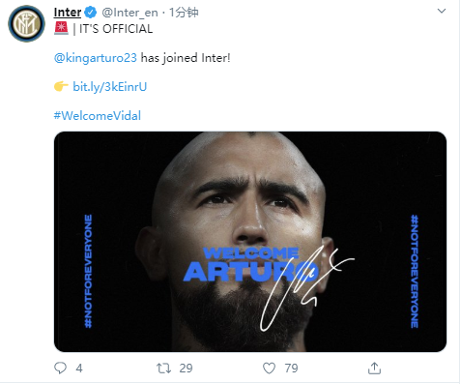Like the tweet with the heart icon

pos(269,368)
